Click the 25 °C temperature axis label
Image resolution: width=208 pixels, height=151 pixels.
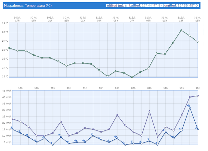(x=5, y=59)
